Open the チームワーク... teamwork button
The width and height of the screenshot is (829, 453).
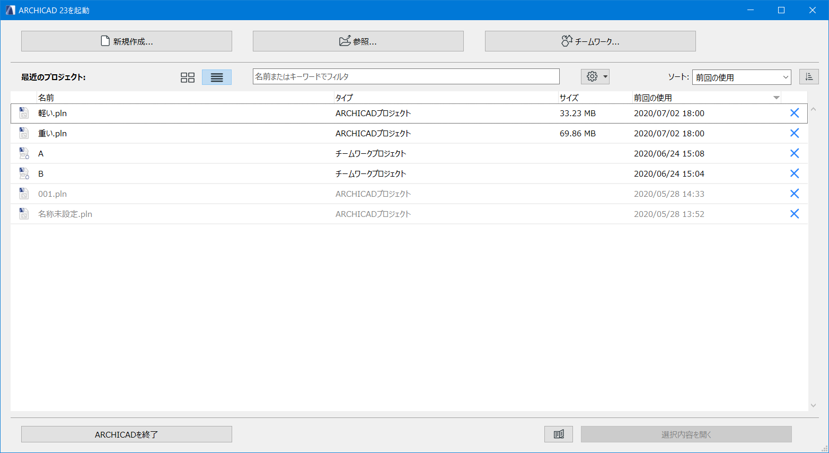pyautogui.click(x=590, y=41)
